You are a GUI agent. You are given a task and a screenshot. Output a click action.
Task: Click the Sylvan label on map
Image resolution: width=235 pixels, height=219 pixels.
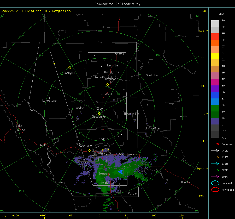click(100, 77)
